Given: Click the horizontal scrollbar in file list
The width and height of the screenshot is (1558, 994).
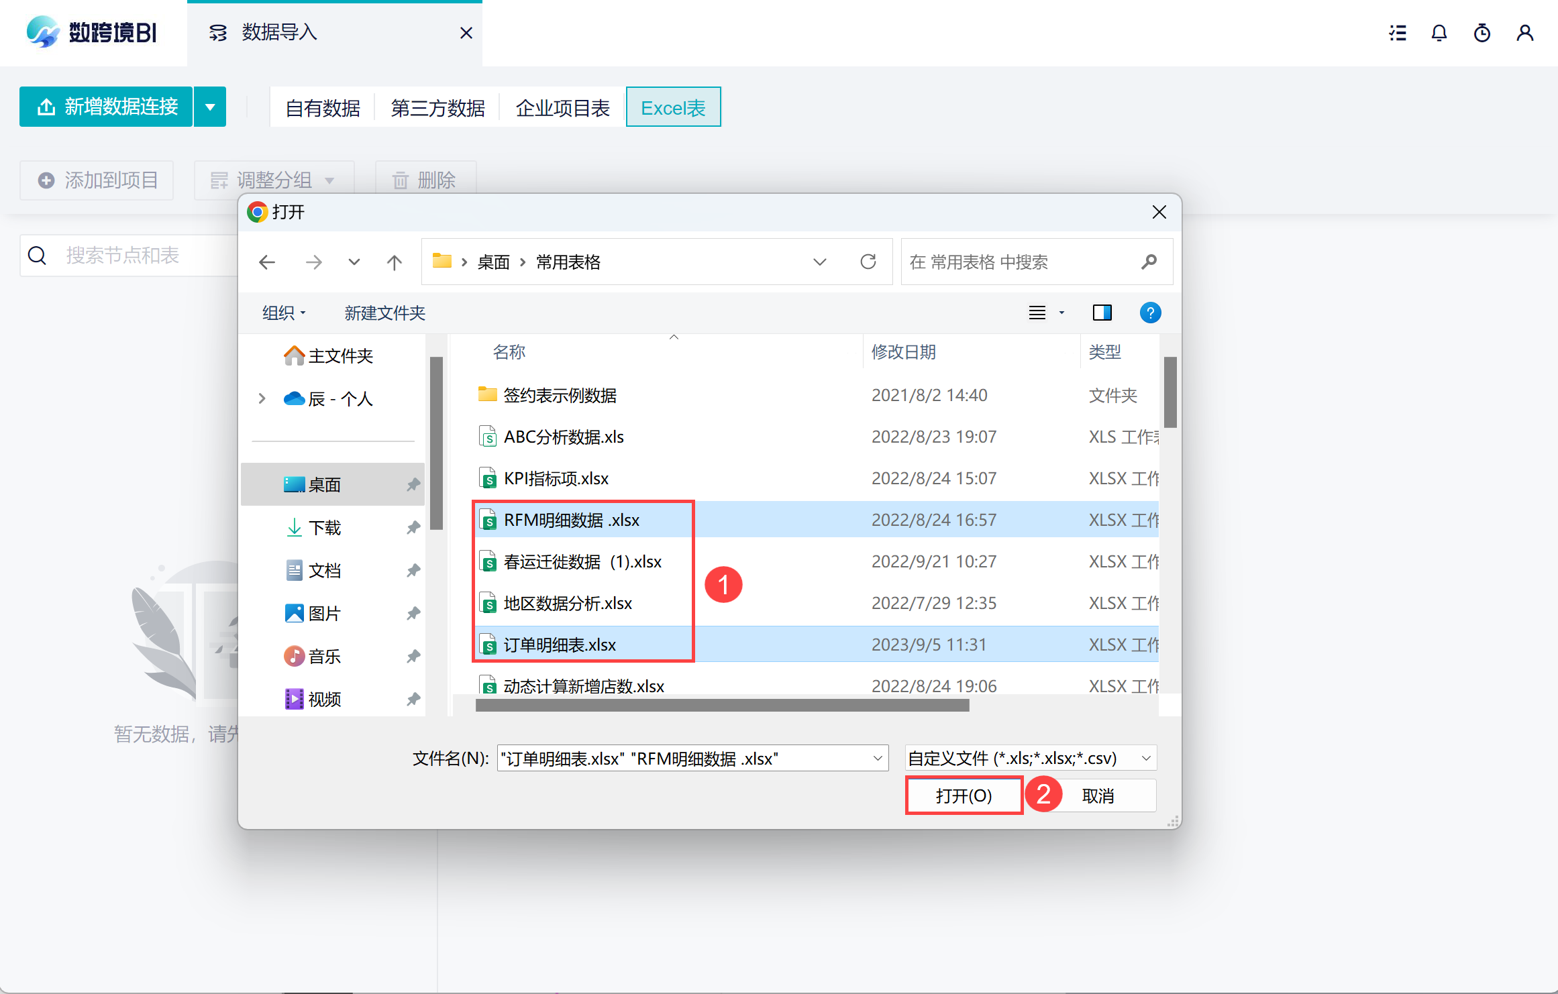Looking at the screenshot, I should (722, 705).
